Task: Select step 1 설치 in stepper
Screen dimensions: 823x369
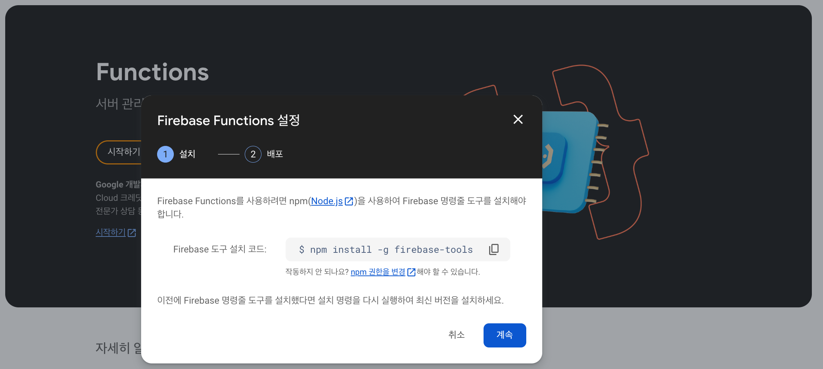Action: [x=176, y=154]
